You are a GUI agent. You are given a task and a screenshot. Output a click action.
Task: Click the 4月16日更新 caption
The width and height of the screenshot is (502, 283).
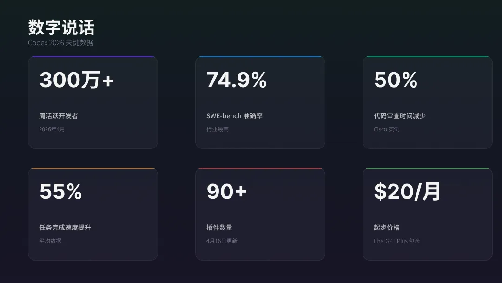click(222, 241)
